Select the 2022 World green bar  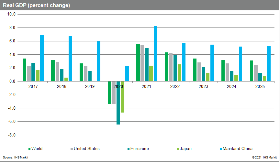click(166, 67)
